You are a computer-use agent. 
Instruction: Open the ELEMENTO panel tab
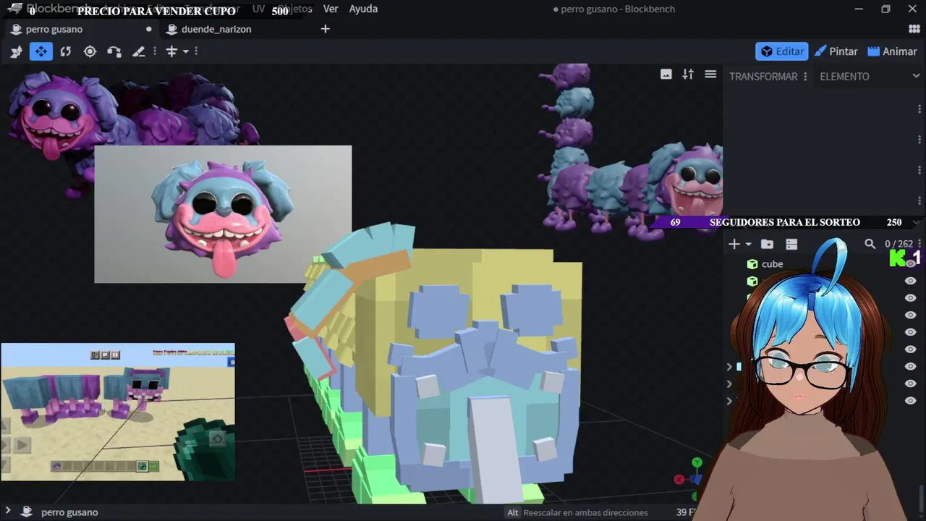[x=844, y=76]
